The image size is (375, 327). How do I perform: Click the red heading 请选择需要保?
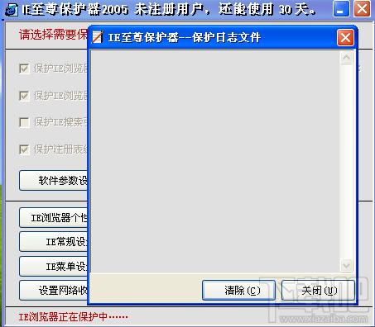[x=53, y=35]
